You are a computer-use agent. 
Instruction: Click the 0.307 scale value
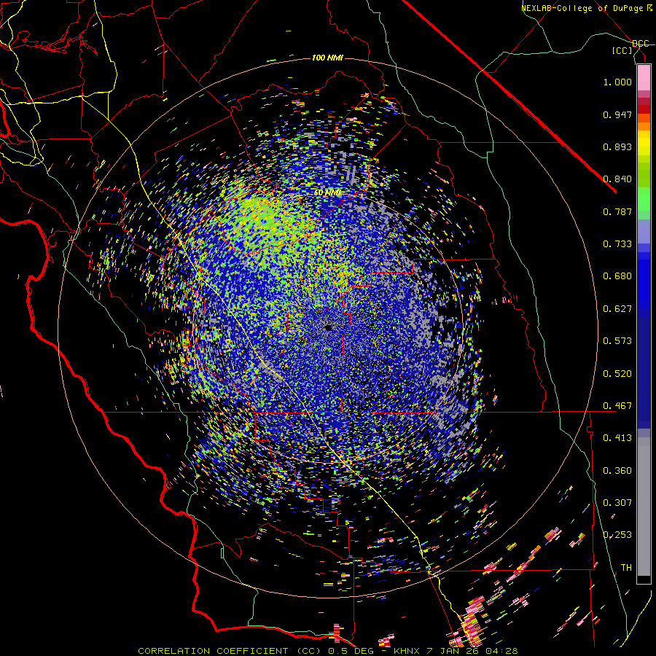[x=617, y=503]
